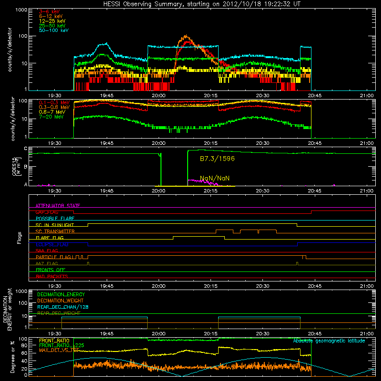Click the NaN/NaN annotation in GOES panel
This screenshot has width=381, height=381.
pyautogui.click(x=215, y=178)
